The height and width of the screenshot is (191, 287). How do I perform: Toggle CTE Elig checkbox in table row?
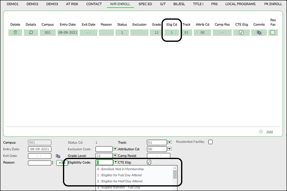point(241,32)
